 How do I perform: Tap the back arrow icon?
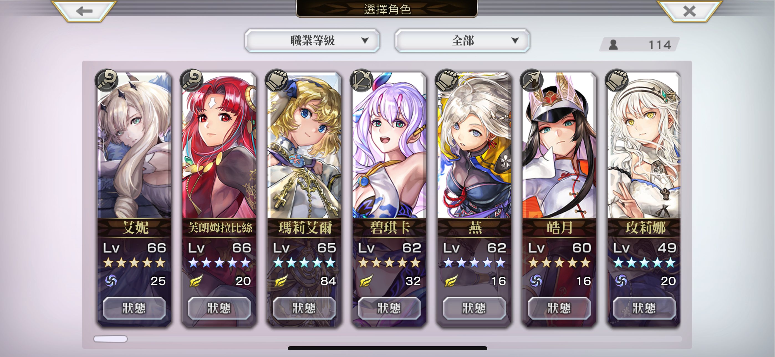click(84, 11)
